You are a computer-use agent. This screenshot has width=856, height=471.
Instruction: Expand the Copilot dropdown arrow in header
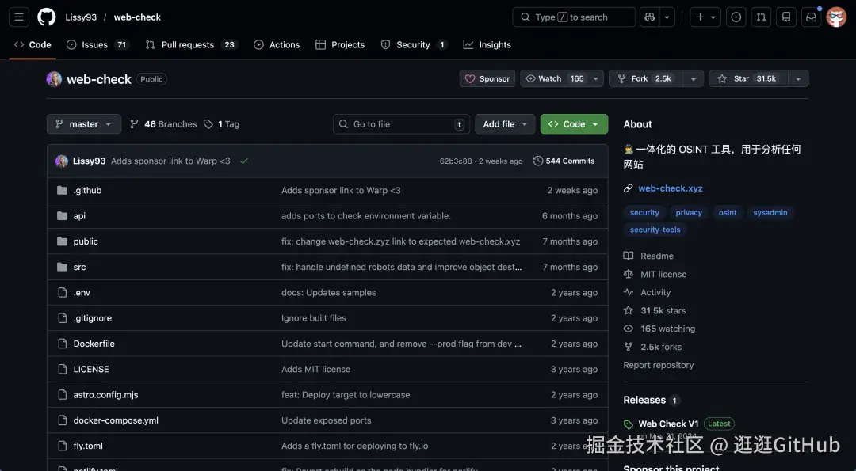point(667,17)
